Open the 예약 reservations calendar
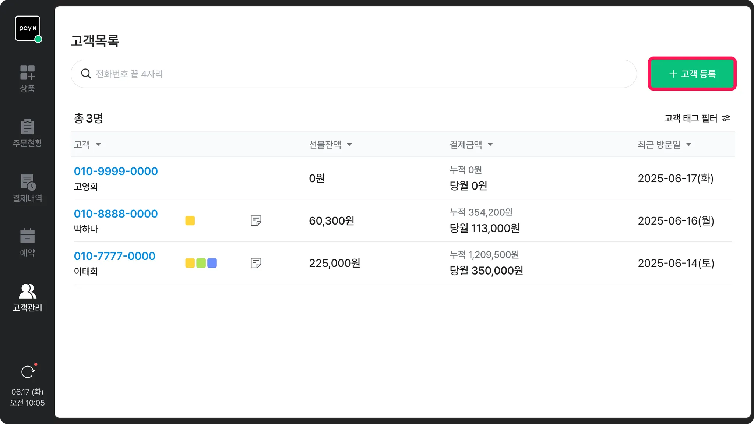This screenshot has width=754, height=424. (x=27, y=242)
